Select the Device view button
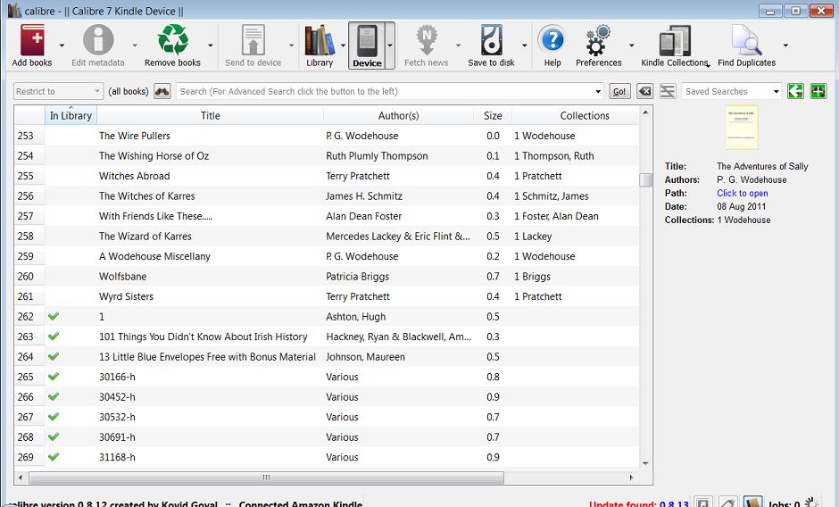The width and height of the screenshot is (839, 507). click(x=367, y=46)
